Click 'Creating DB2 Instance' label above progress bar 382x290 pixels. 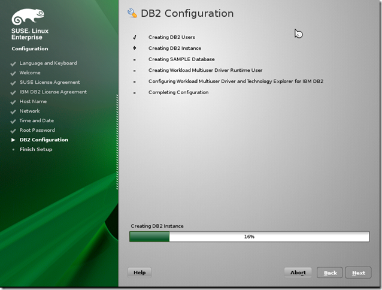(x=157, y=226)
